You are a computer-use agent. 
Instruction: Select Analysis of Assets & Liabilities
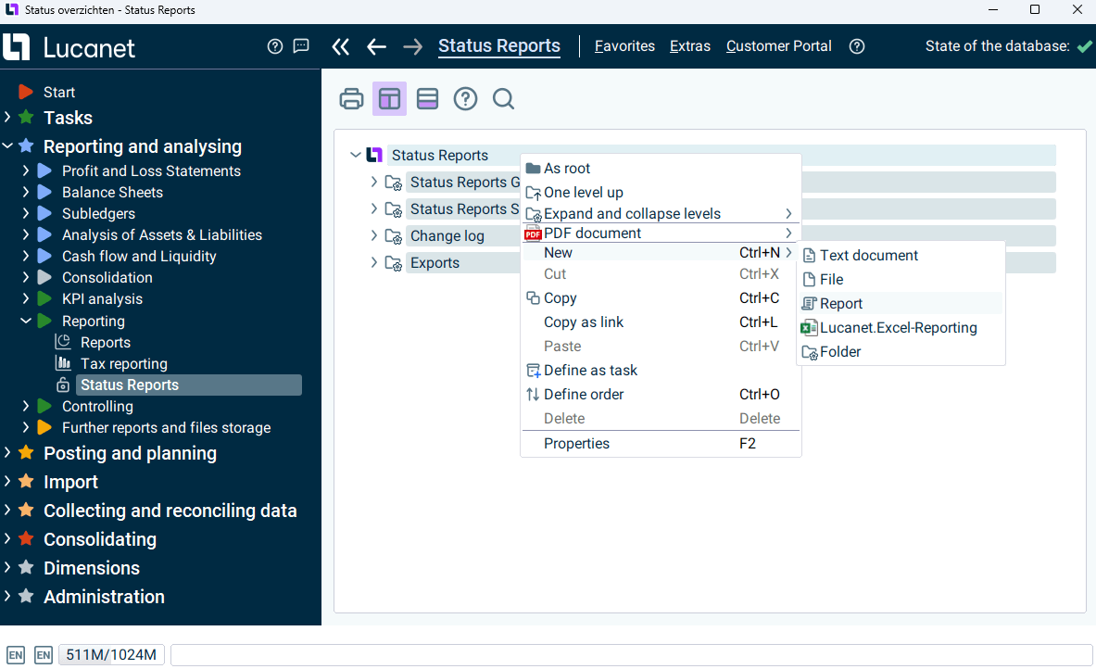pyautogui.click(x=162, y=234)
